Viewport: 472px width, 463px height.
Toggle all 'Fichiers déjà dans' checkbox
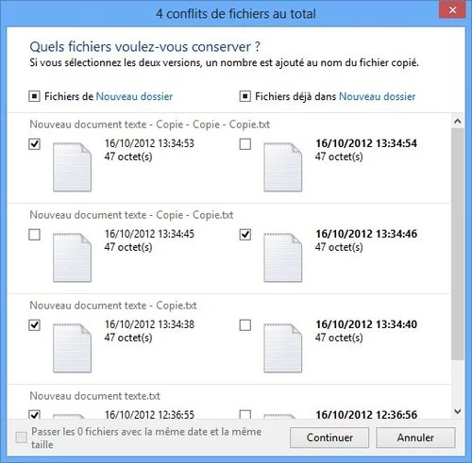pyautogui.click(x=245, y=96)
